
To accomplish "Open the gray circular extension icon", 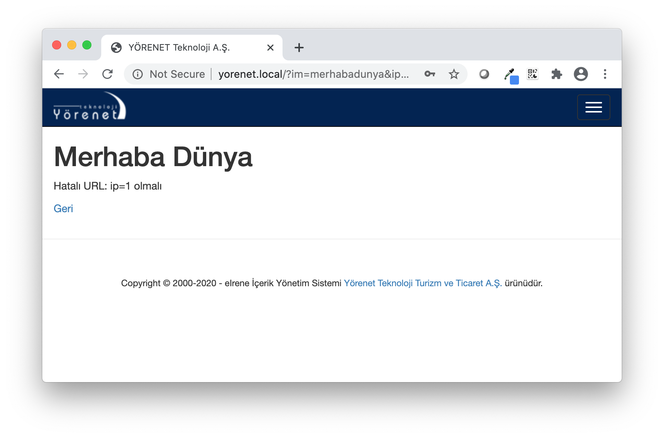I will coord(484,74).
